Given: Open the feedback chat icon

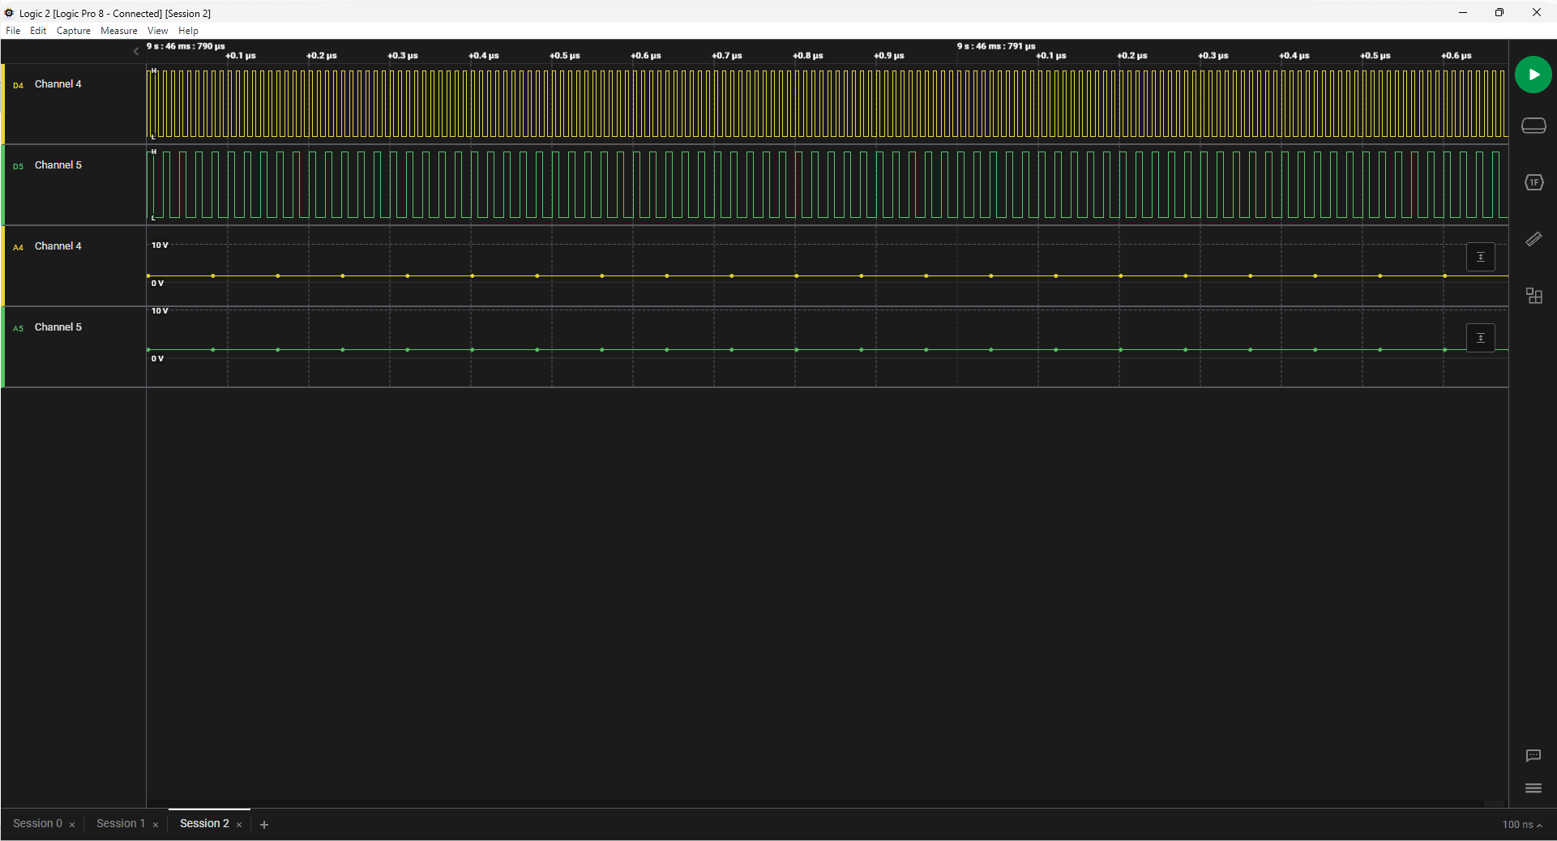Looking at the screenshot, I should (1533, 755).
